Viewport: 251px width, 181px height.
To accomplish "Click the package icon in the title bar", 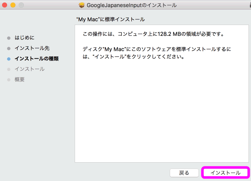I will click(82, 5).
